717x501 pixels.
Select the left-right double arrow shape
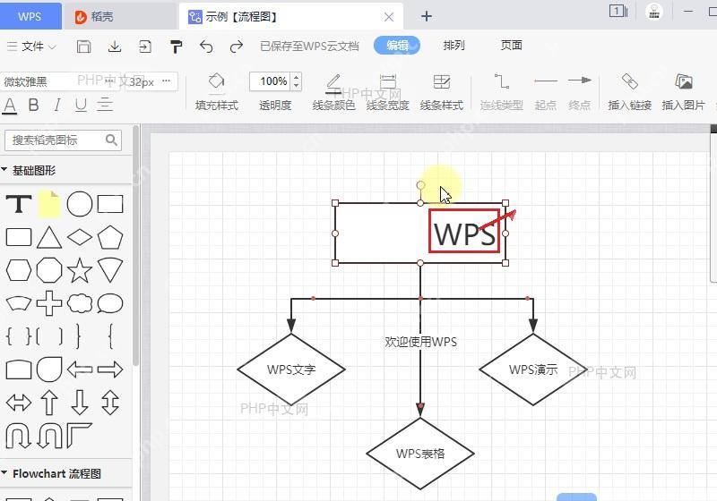click(19, 403)
